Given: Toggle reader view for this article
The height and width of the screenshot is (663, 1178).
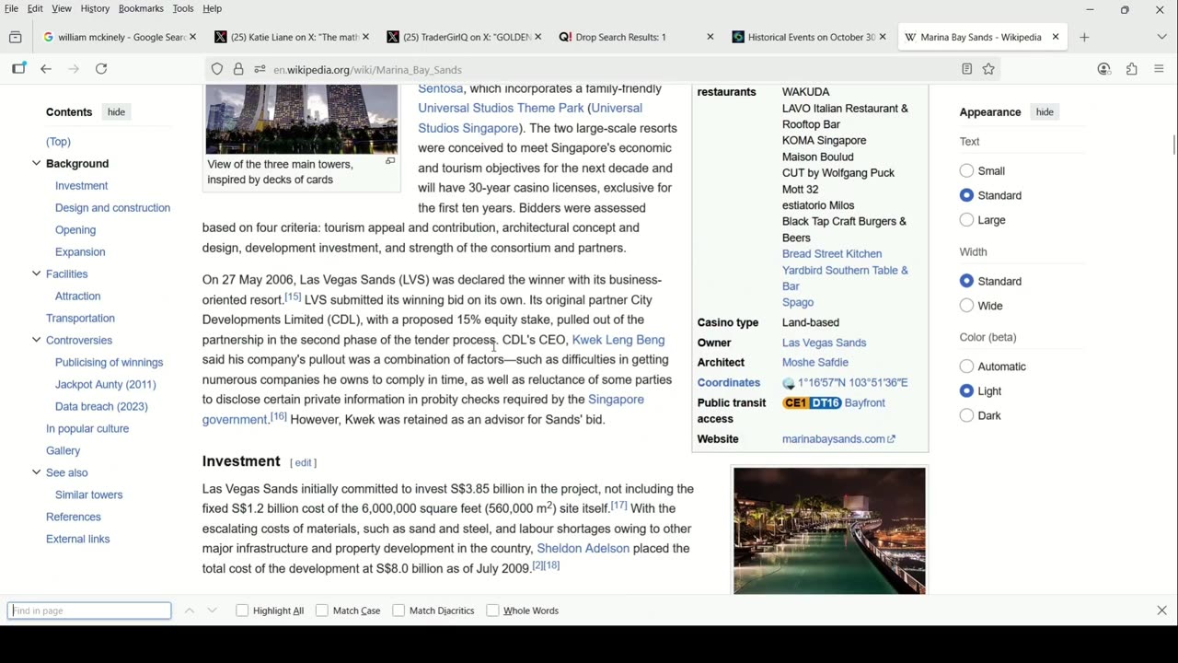Looking at the screenshot, I should pyautogui.click(x=966, y=69).
